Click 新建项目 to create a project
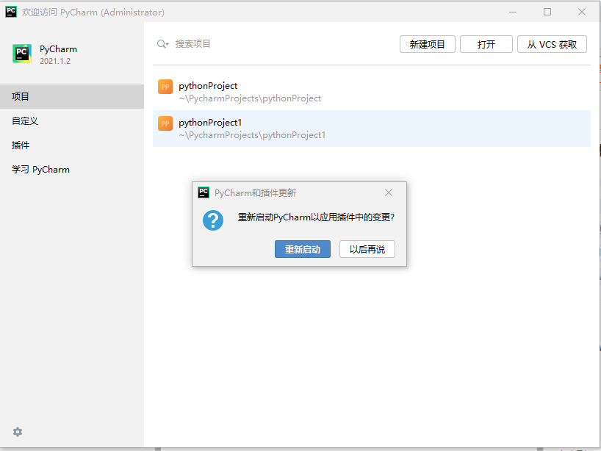 (428, 45)
